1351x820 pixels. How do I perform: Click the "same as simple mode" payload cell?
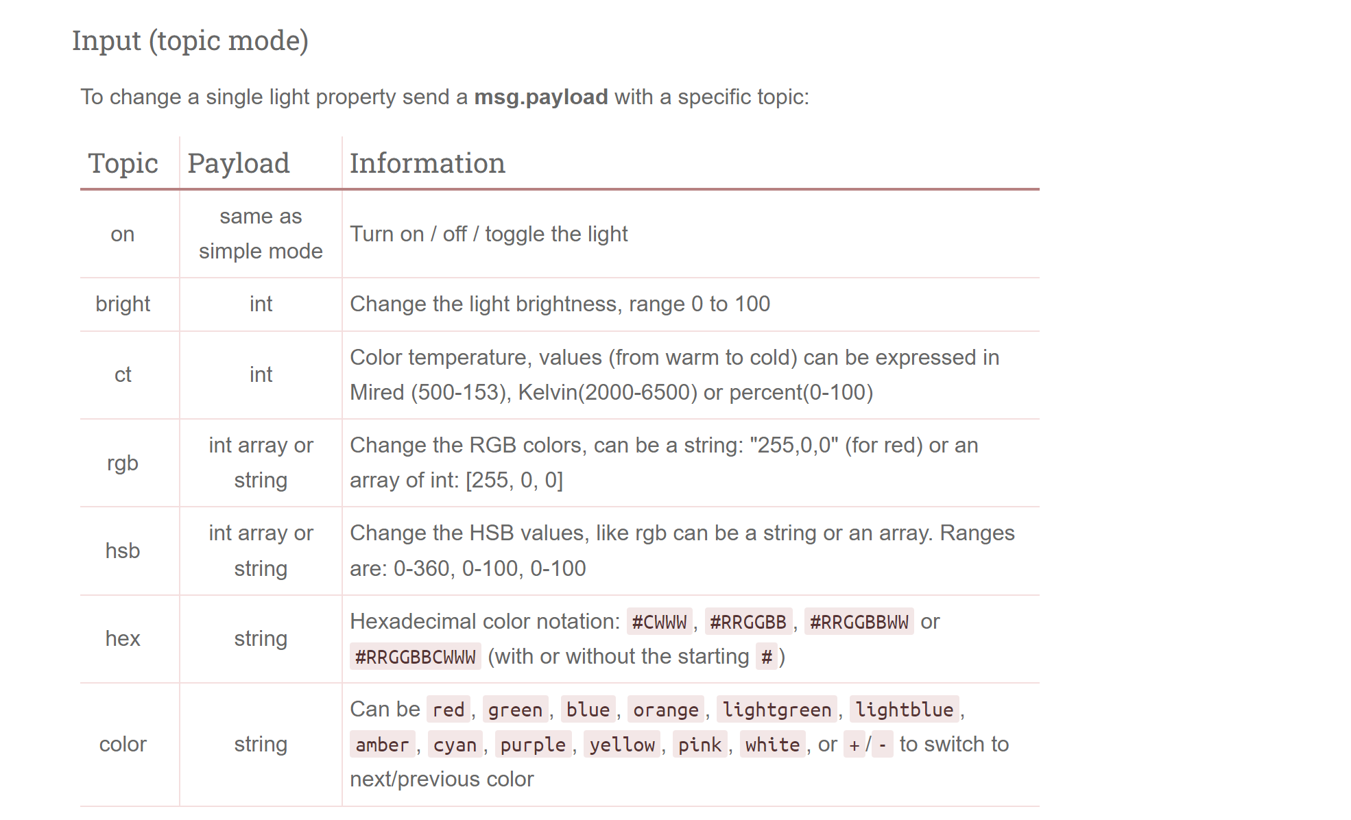261,234
